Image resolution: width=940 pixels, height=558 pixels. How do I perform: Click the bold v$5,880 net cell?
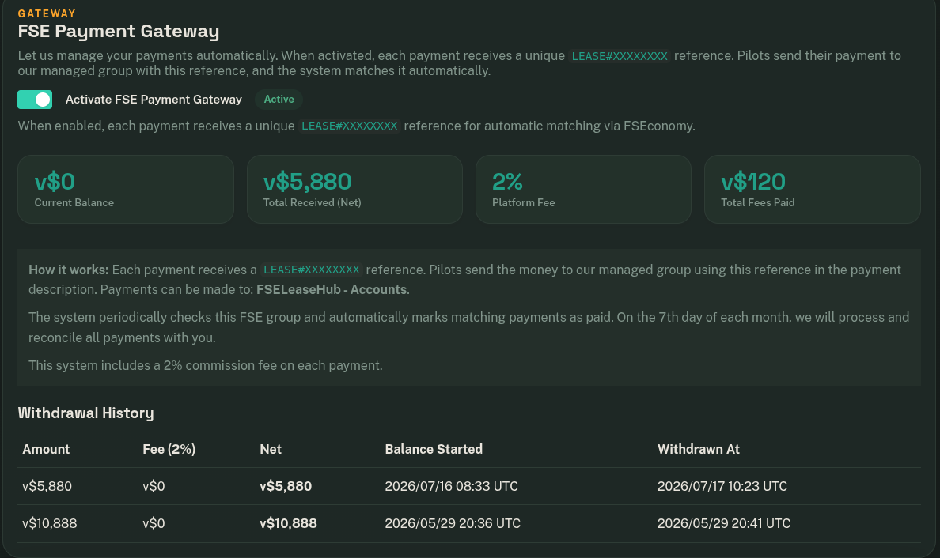click(x=286, y=486)
